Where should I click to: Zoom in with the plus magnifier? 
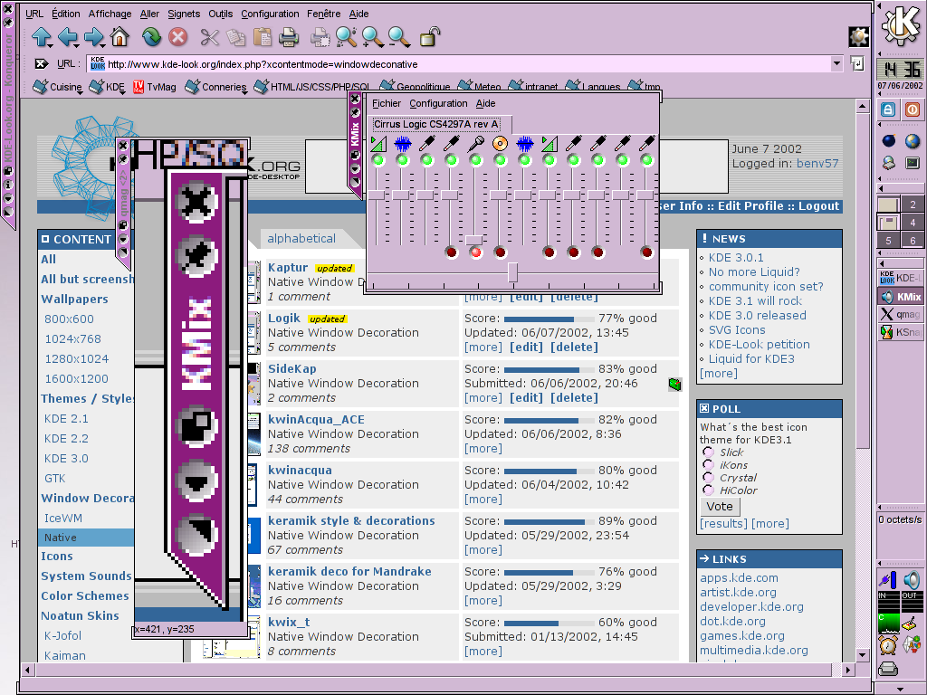pos(372,37)
